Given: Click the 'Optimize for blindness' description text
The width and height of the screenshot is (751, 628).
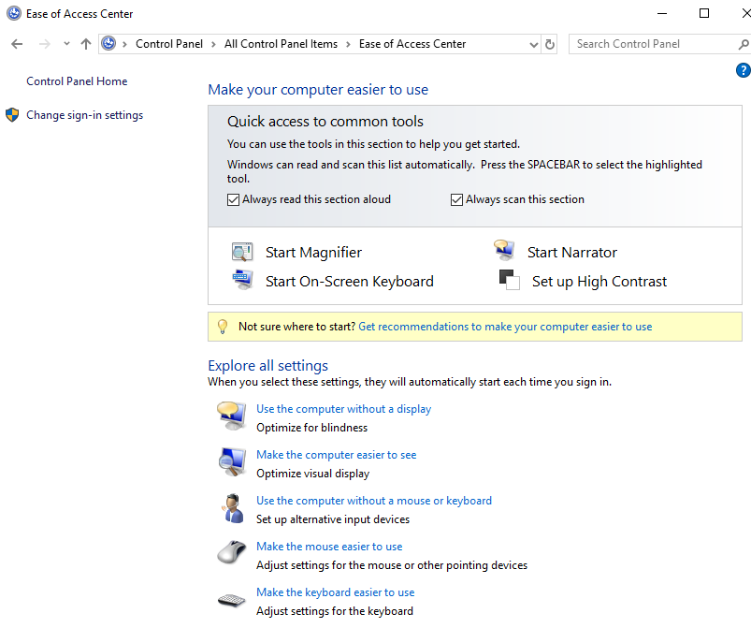Looking at the screenshot, I should (x=311, y=428).
